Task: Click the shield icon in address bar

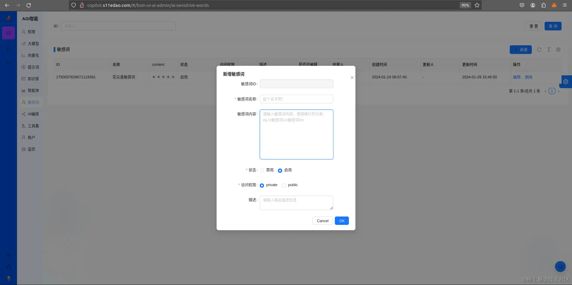Action: pos(74,5)
